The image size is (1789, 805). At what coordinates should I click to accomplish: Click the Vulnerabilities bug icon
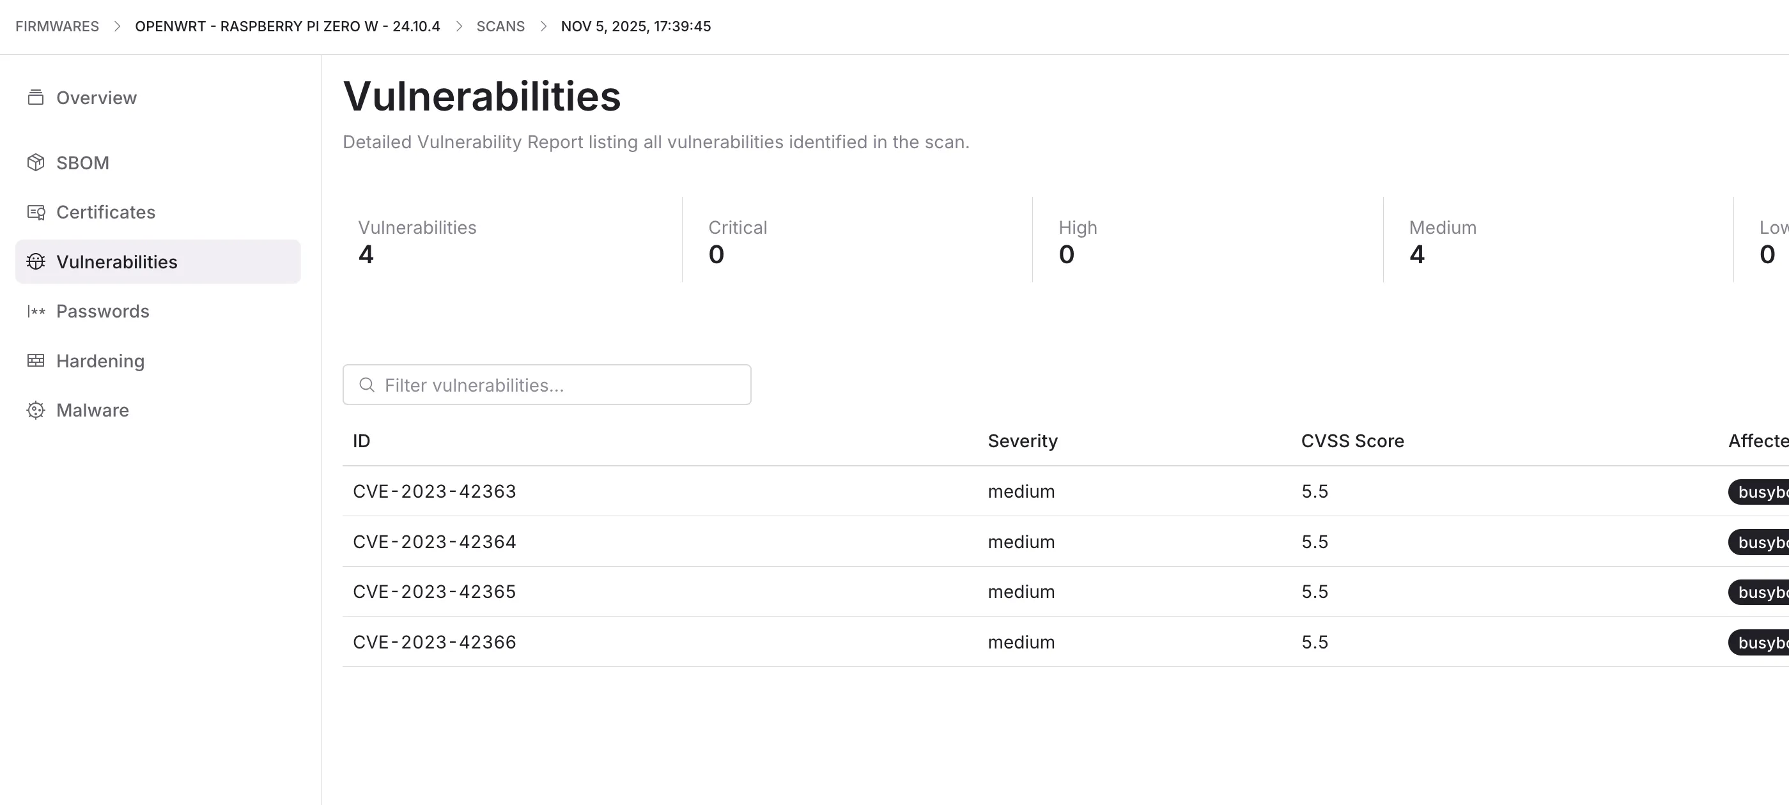click(x=35, y=262)
